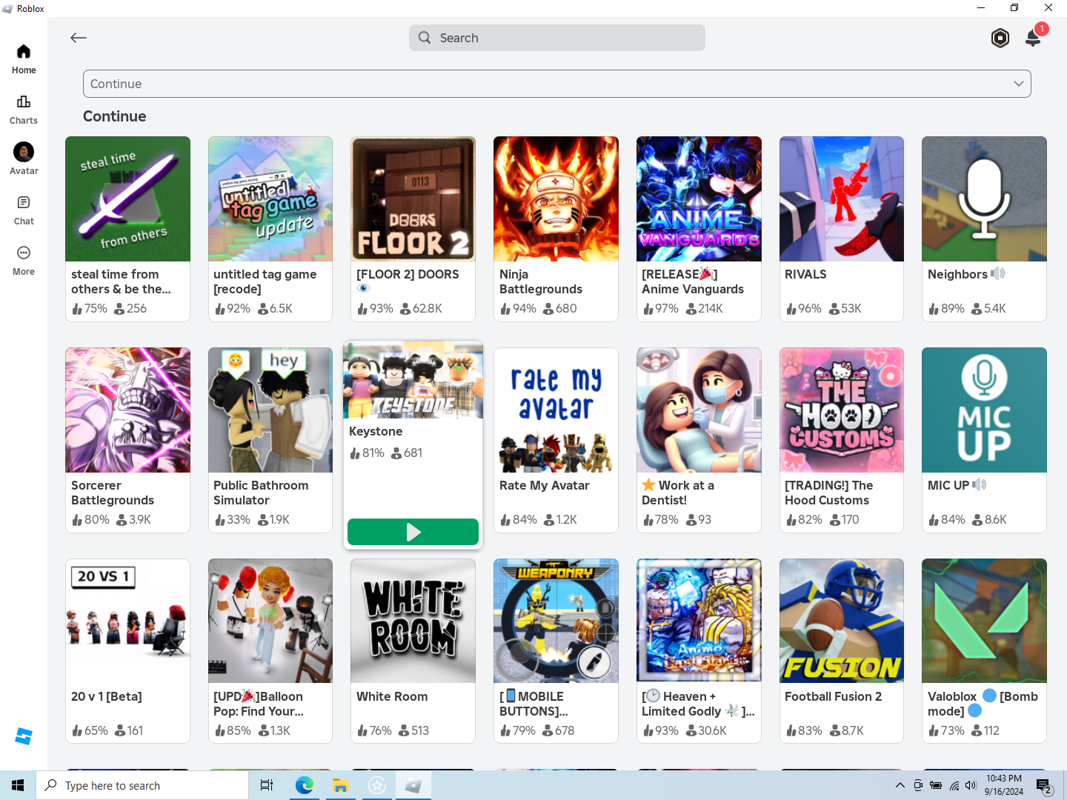This screenshot has width=1067, height=800.
Task: Click the Windows taskbar search box
Action: pos(142,785)
